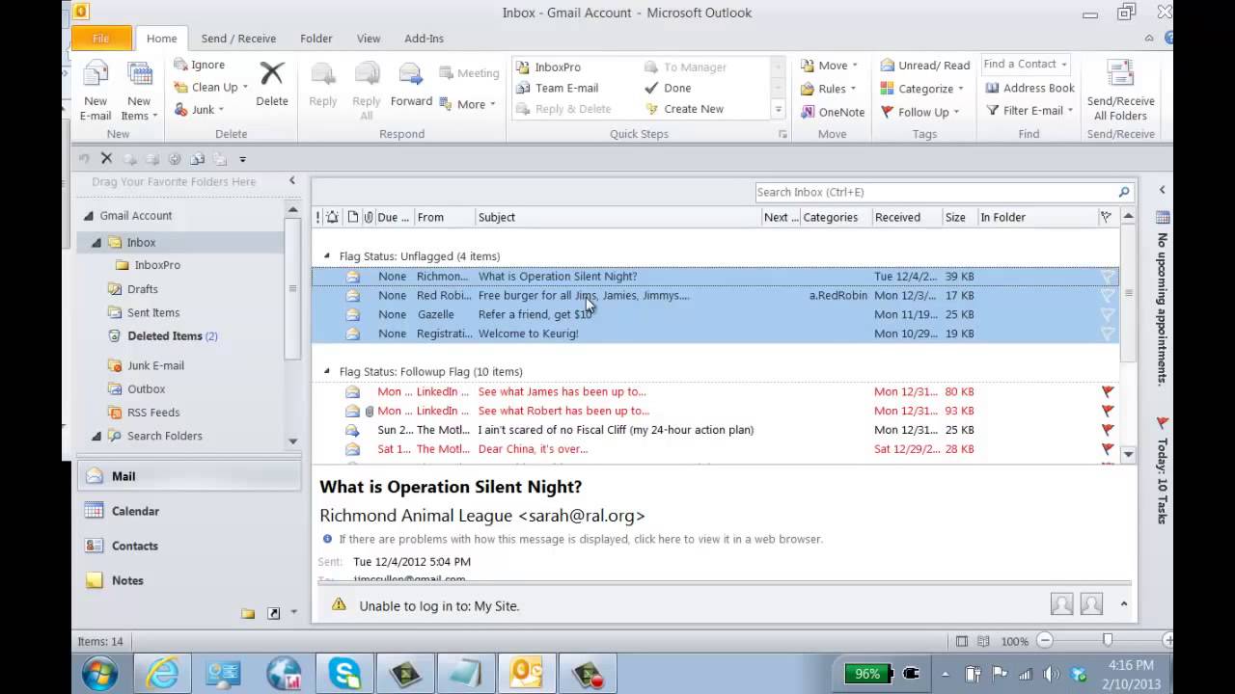1235x694 pixels.
Task: Open Skype from the taskbar
Action: coord(343,673)
